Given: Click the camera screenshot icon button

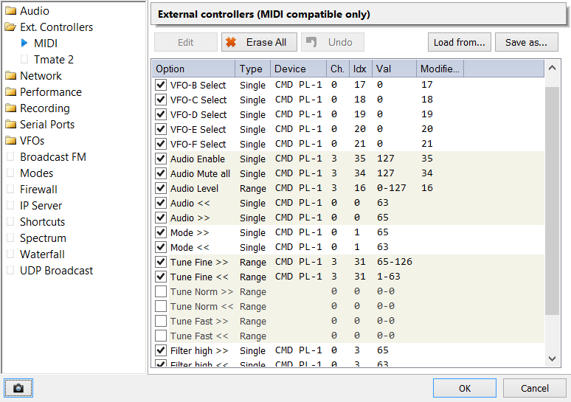Looking at the screenshot, I should [18, 388].
